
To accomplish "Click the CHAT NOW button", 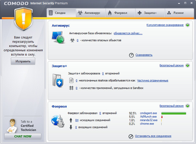I will [23, 136].
